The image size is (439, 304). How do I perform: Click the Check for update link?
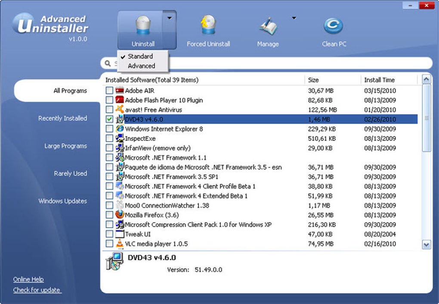37,290
